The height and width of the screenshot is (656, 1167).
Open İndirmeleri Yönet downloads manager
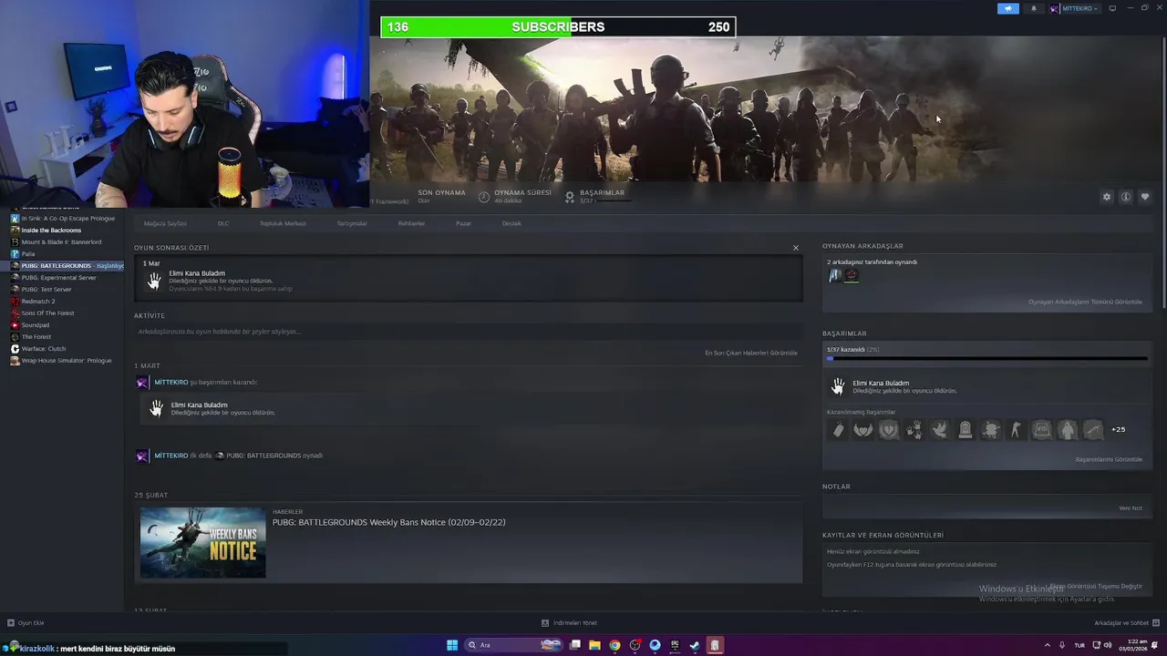pyautogui.click(x=570, y=623)
